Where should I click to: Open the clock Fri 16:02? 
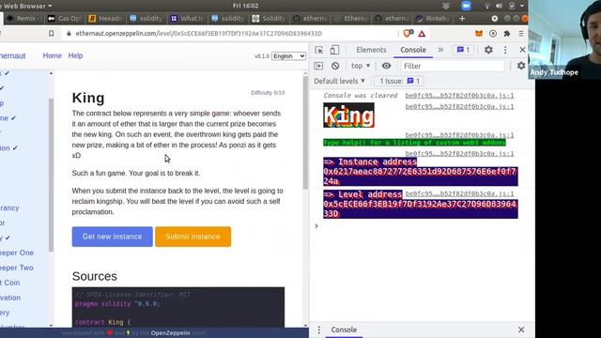[x=246, y=6]
